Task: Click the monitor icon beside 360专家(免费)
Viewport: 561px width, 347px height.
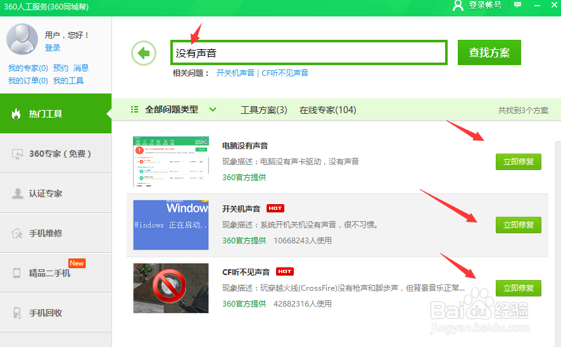Action: (17, 154)
